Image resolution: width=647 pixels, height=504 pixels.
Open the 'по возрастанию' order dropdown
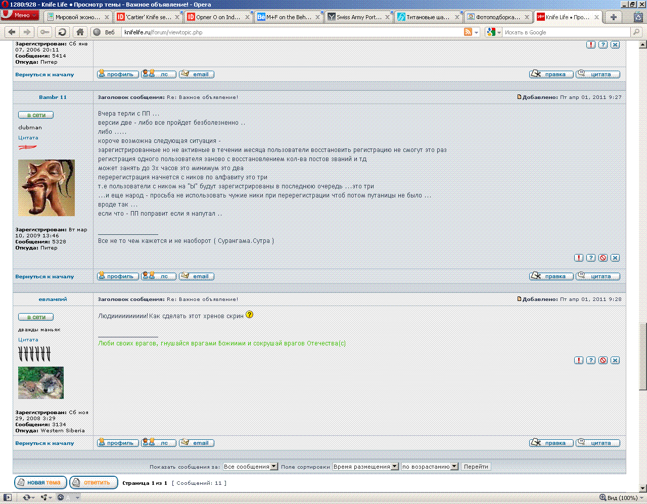[430, 467]
